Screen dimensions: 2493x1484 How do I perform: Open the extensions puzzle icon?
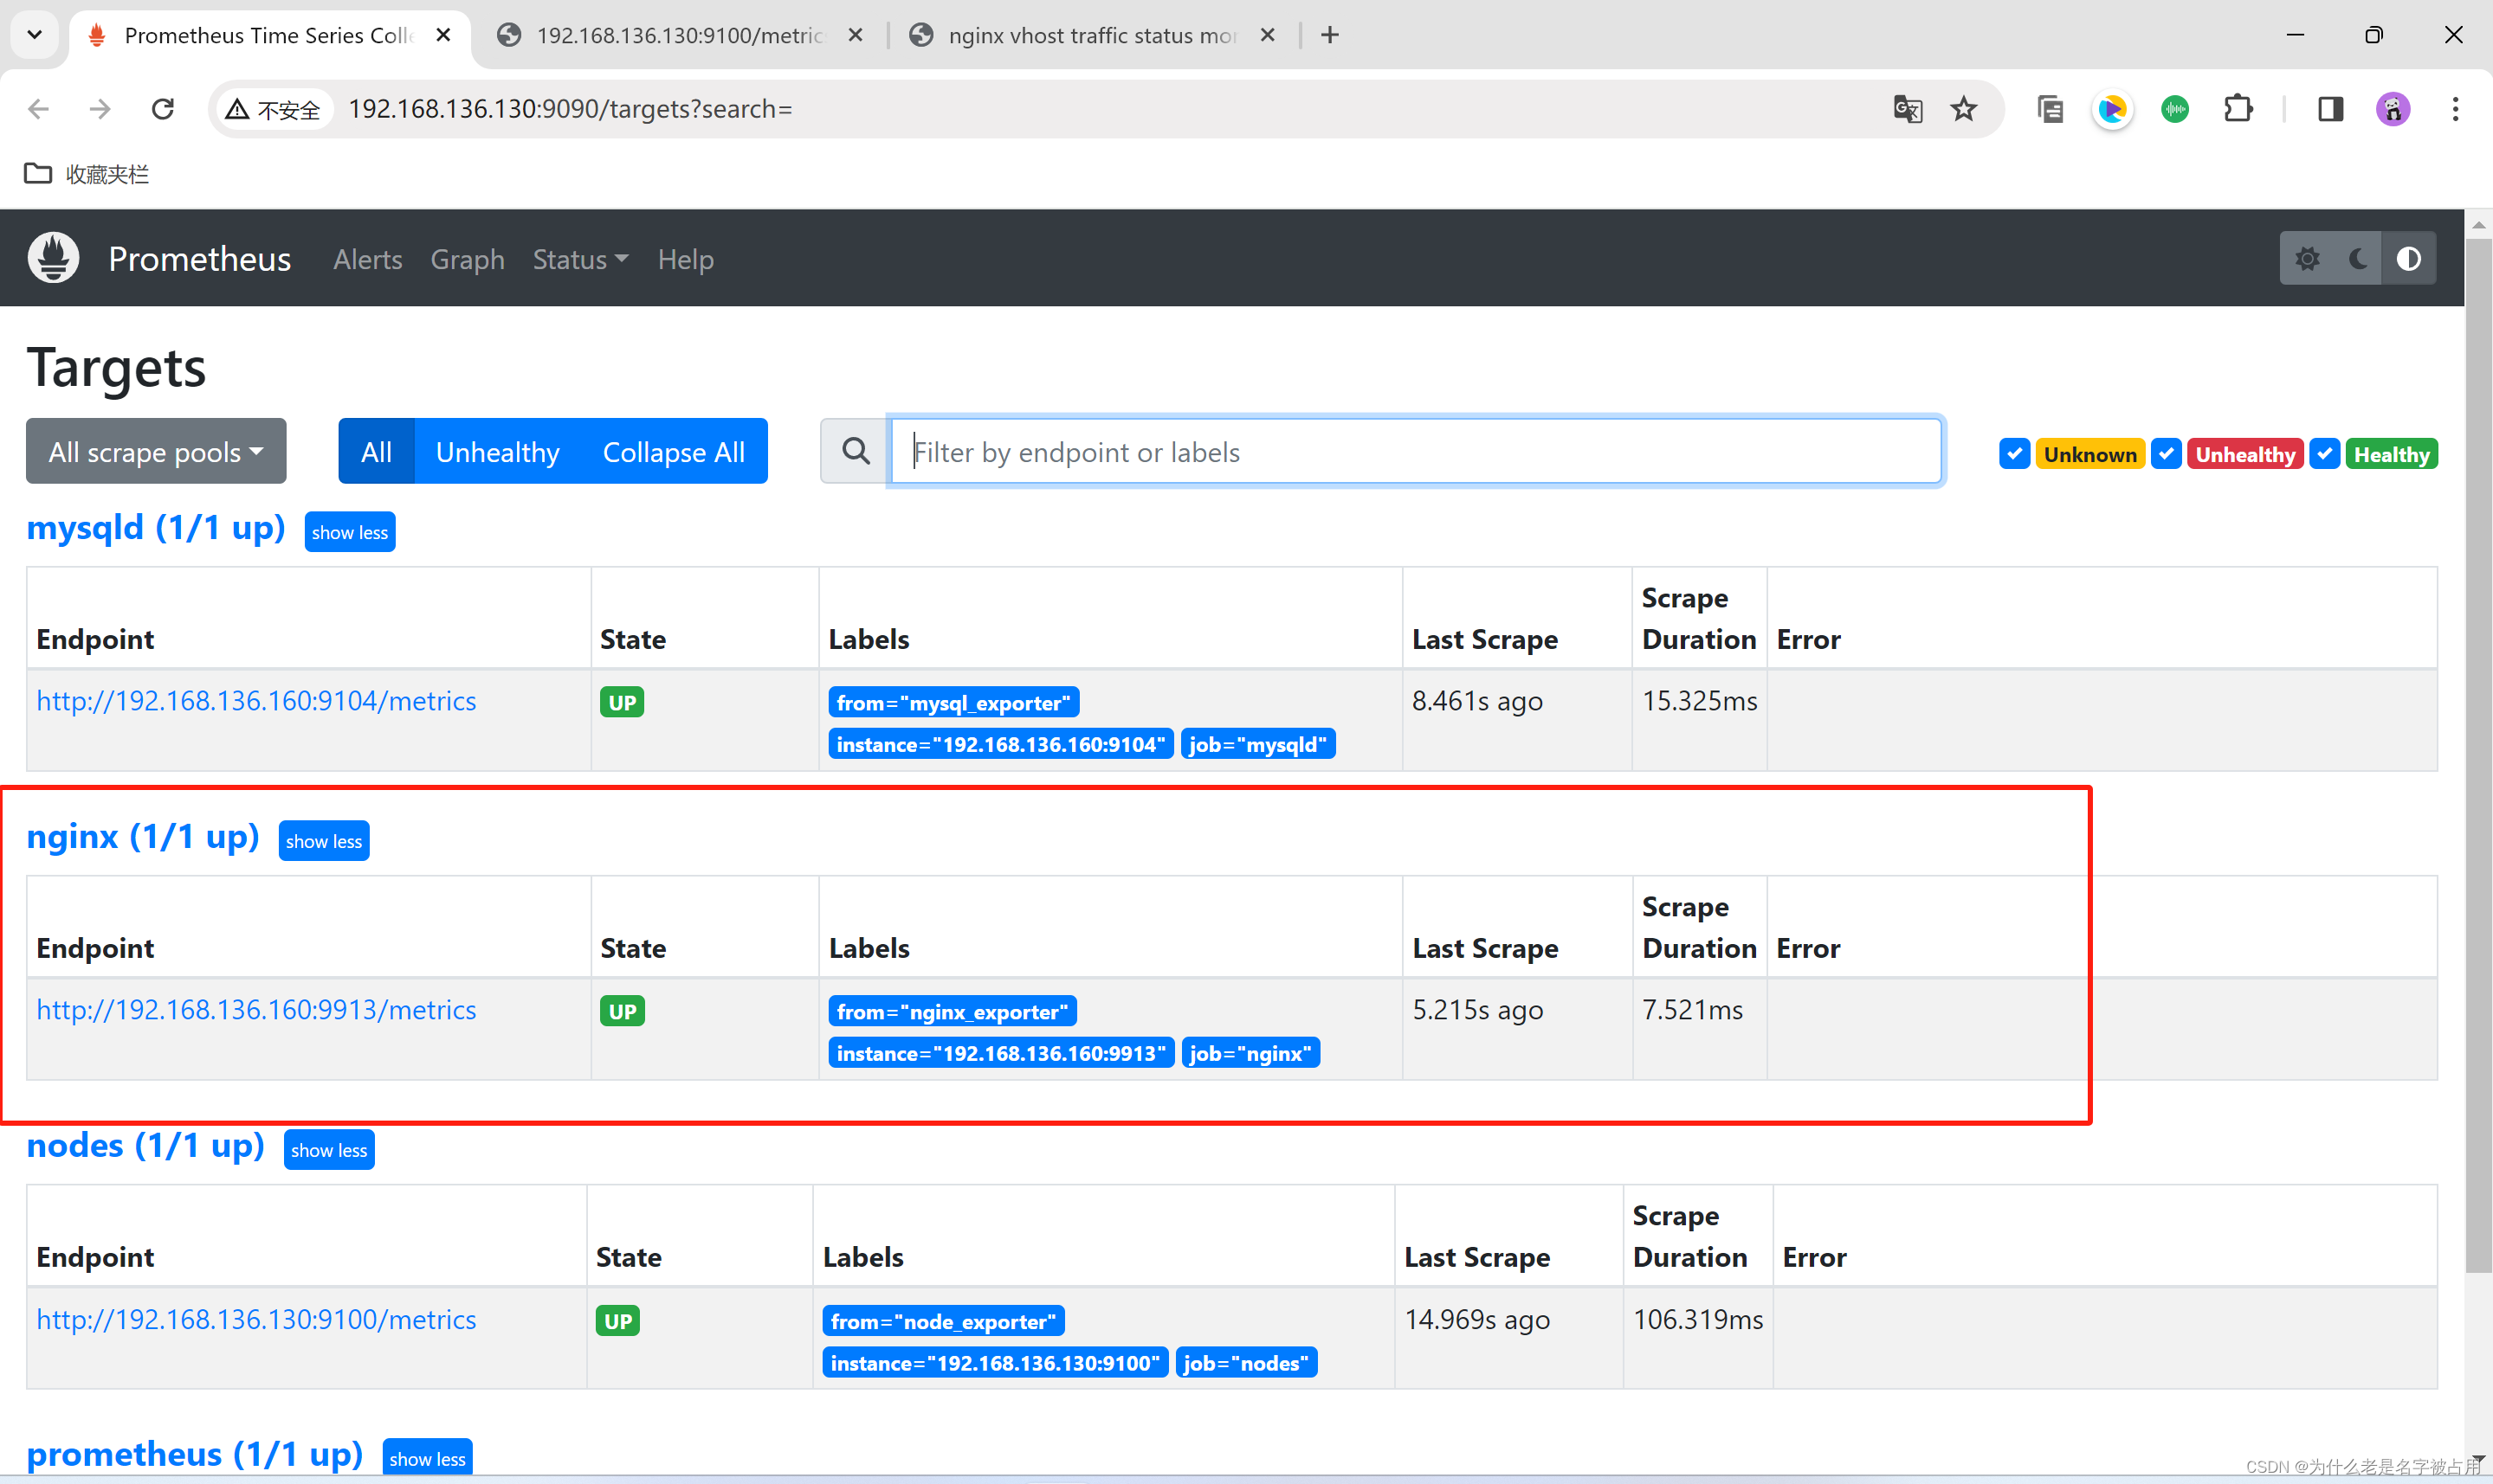click(x=2238, y=109)
